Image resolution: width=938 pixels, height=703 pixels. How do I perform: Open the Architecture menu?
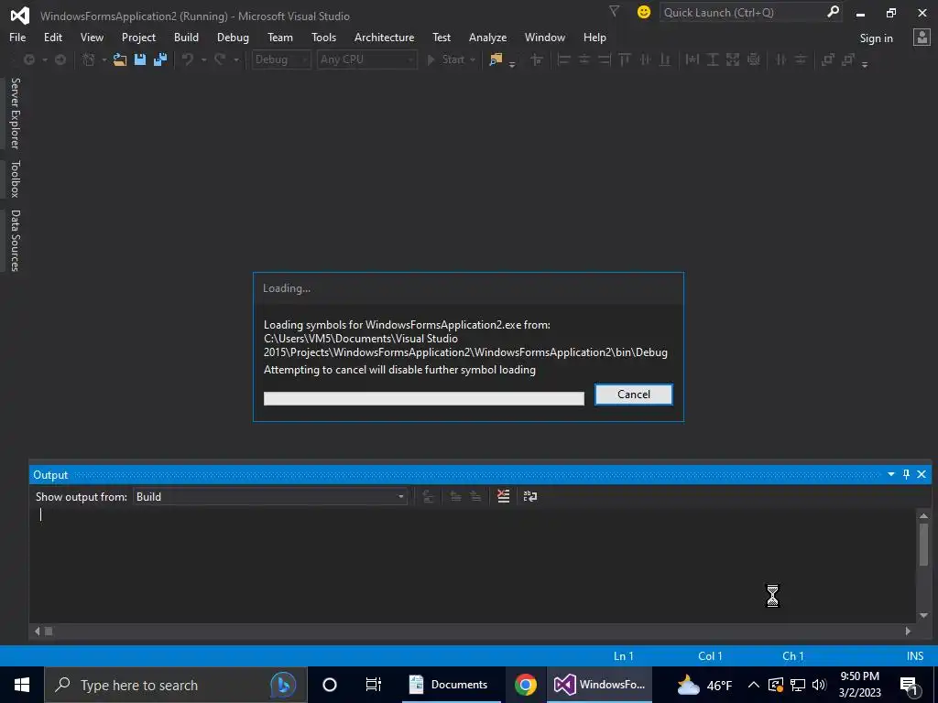(x=384, y=37)
